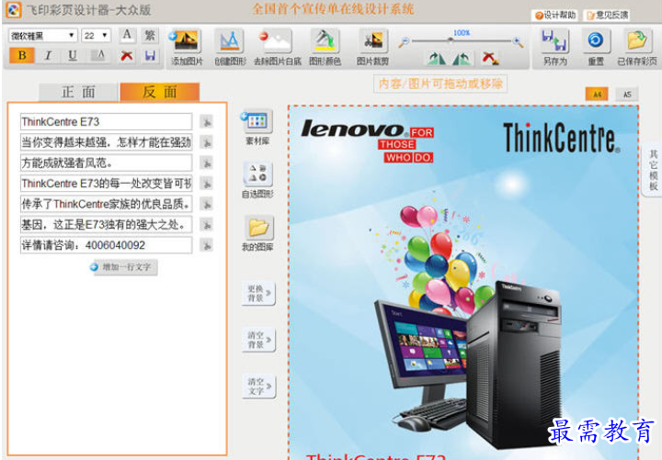Click the zoom slider handle
Screen dimensions: 662x460
[451, 40]
